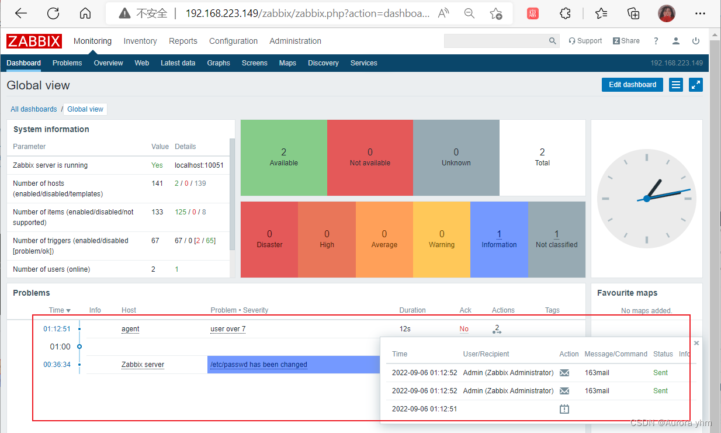Open the Maps tab
This screenshot has width=721, height=433.
(x=287, y=63)
